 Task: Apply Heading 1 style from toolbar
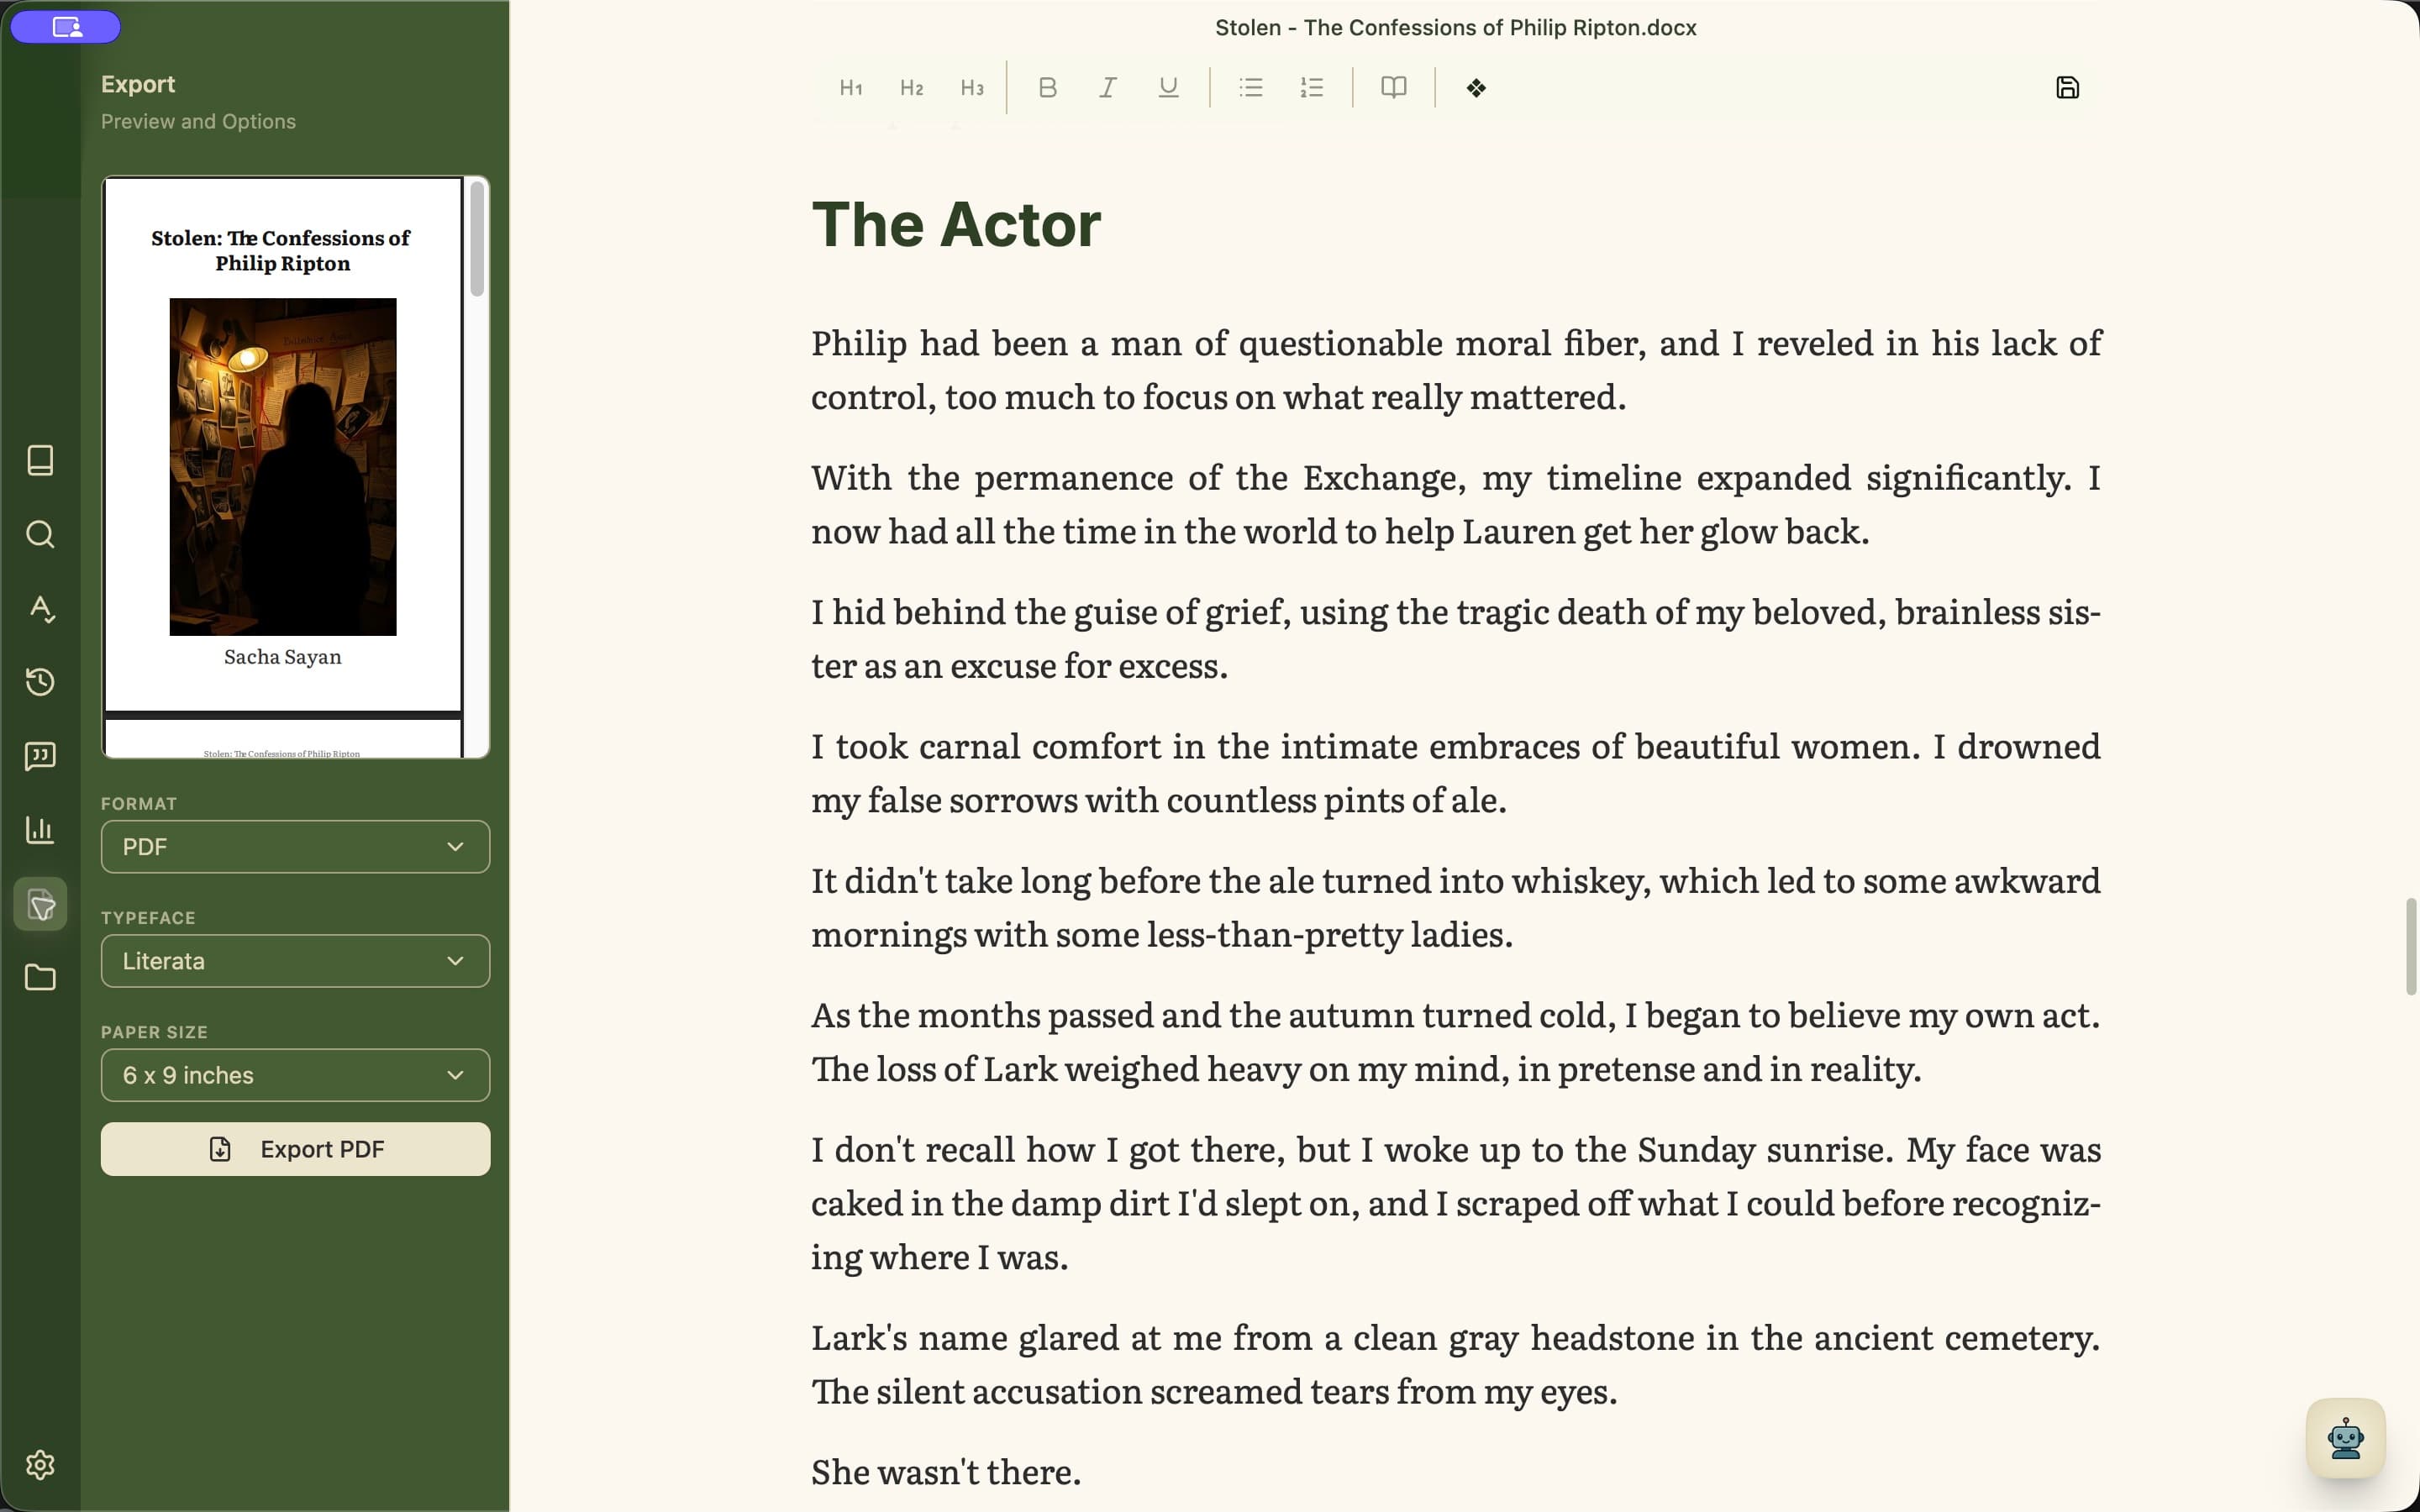tap(851, 88)
